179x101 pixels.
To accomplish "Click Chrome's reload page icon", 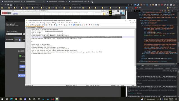I will click(8, 5).
